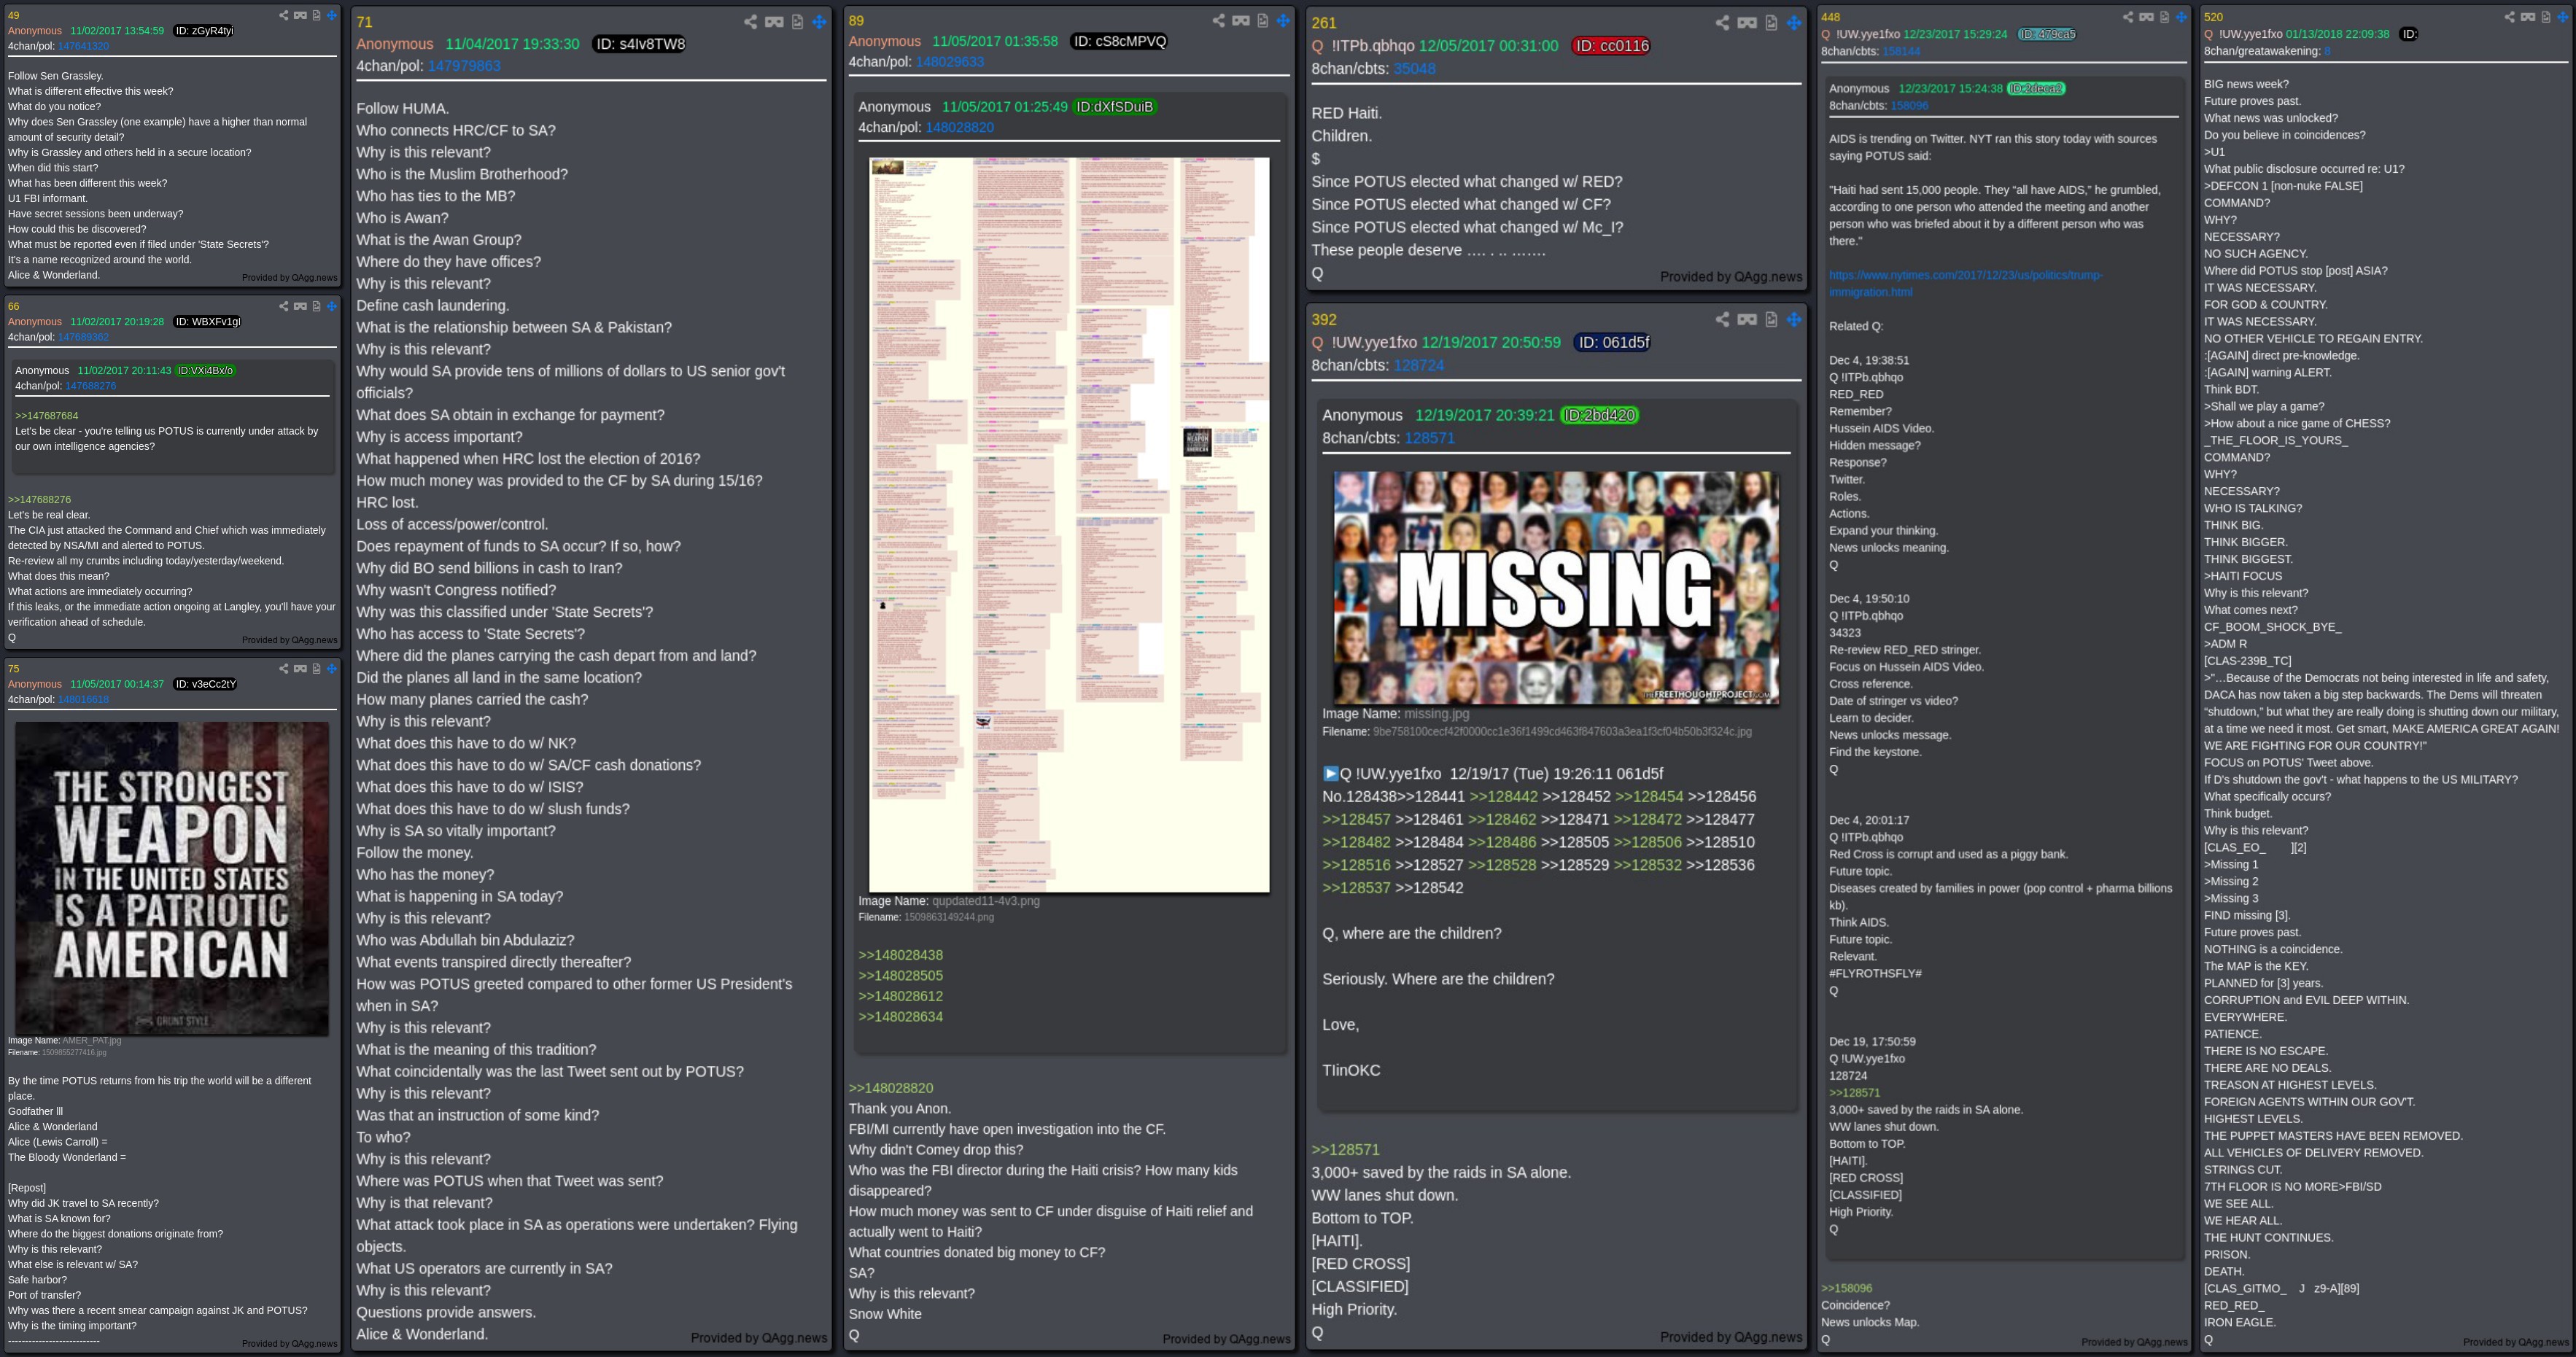Image resolution: width=2576 pixels, height=1357 pixels.
Task: Share post 261
Action: (x=1723, y=23)
